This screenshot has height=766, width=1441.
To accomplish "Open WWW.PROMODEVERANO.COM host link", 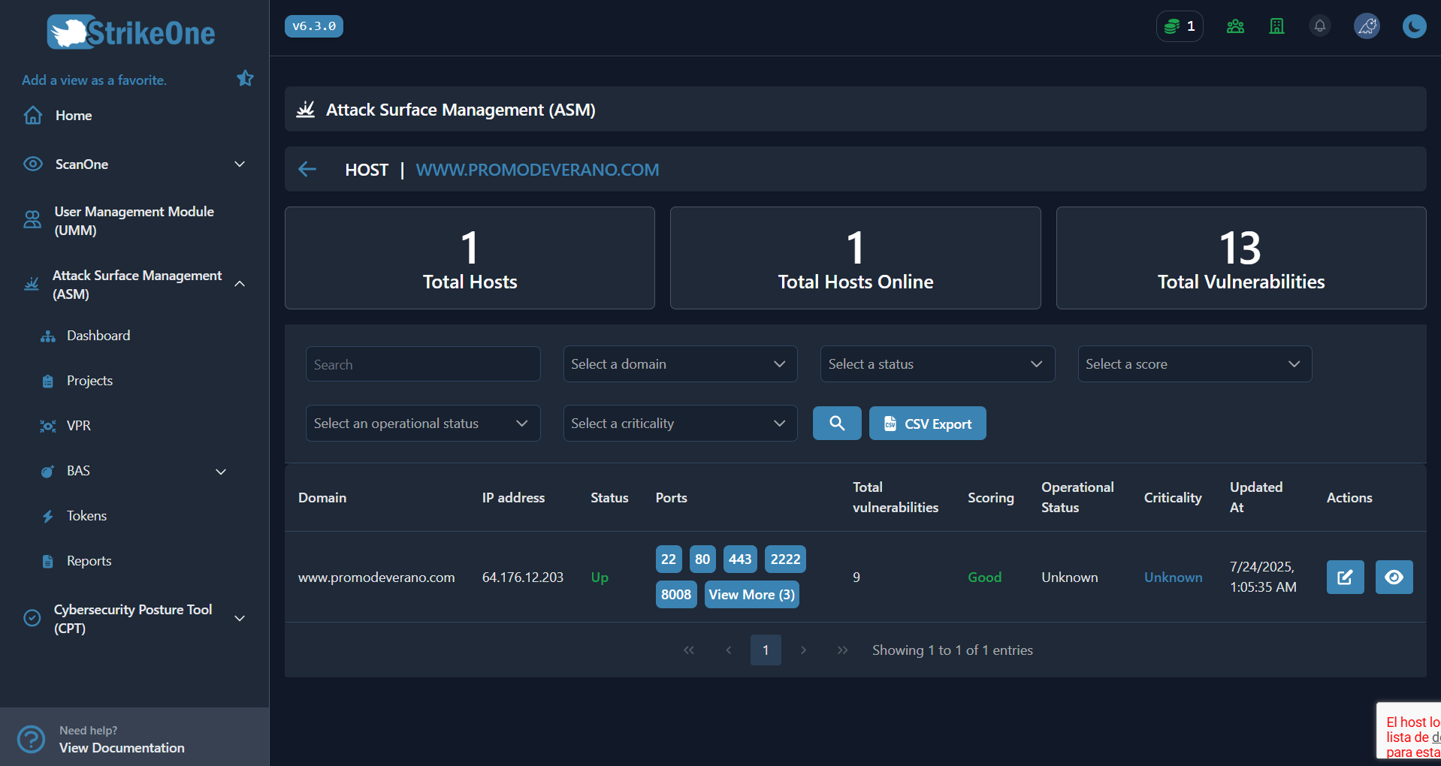I will [537, 170].
